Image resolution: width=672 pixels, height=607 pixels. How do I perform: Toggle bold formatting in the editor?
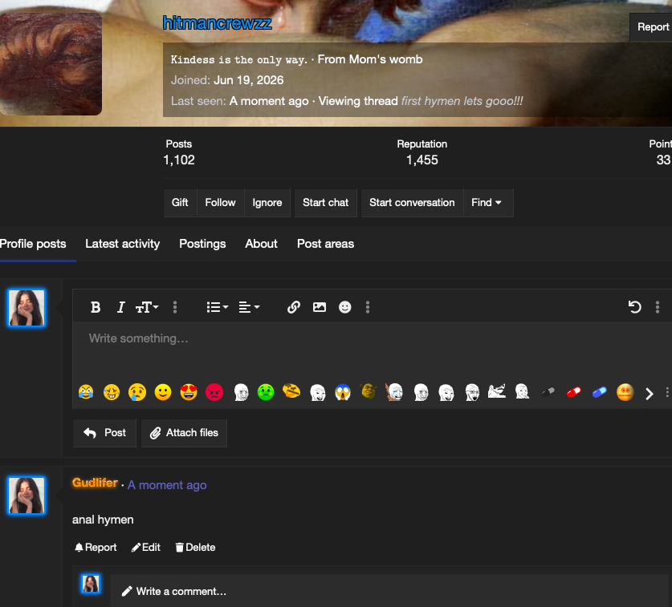(x=96, y=307)
